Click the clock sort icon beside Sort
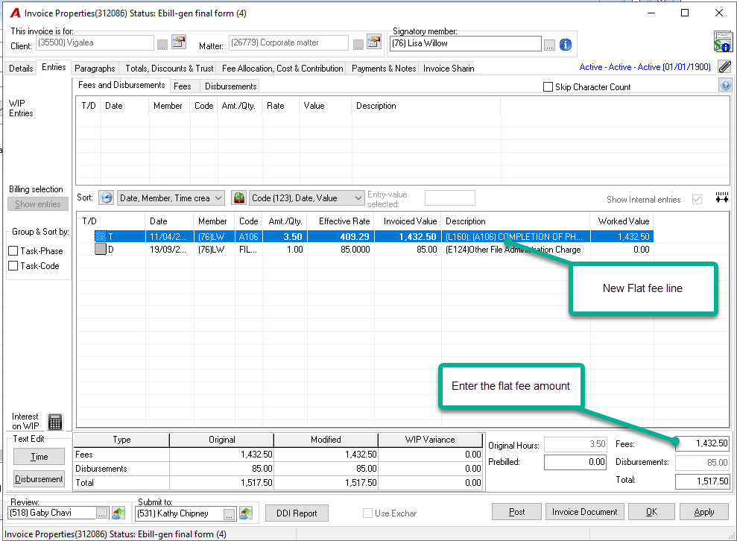 [107, 198]
